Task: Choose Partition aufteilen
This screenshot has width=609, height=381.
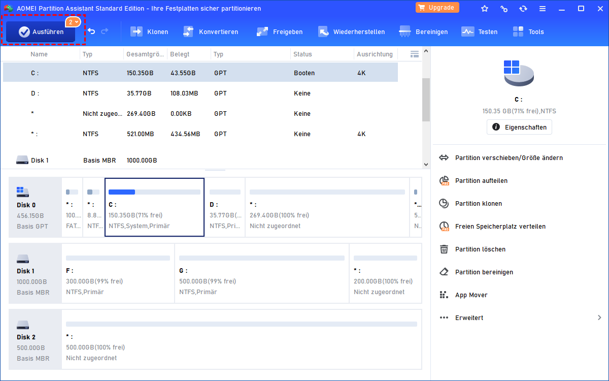Action: pyautogui.click(x=481, y=181)
